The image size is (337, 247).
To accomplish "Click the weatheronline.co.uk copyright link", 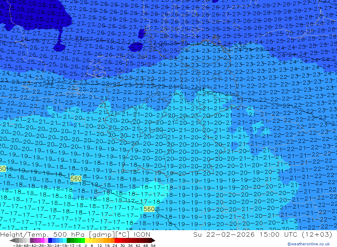I will coord(309,244).
